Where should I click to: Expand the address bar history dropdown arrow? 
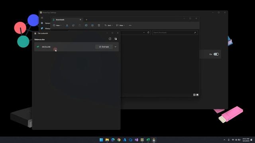coord(144,33)
